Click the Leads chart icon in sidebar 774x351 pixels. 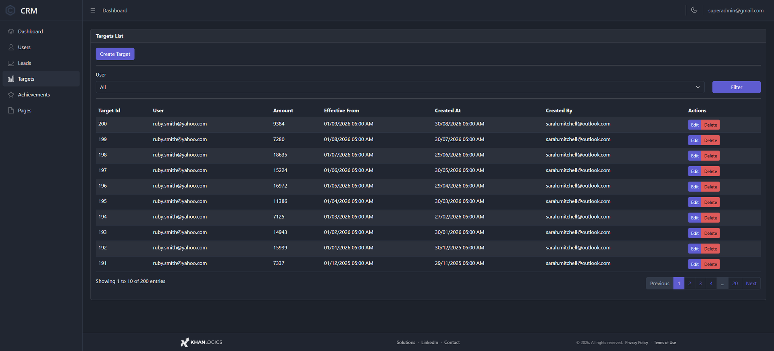(11, 63)
